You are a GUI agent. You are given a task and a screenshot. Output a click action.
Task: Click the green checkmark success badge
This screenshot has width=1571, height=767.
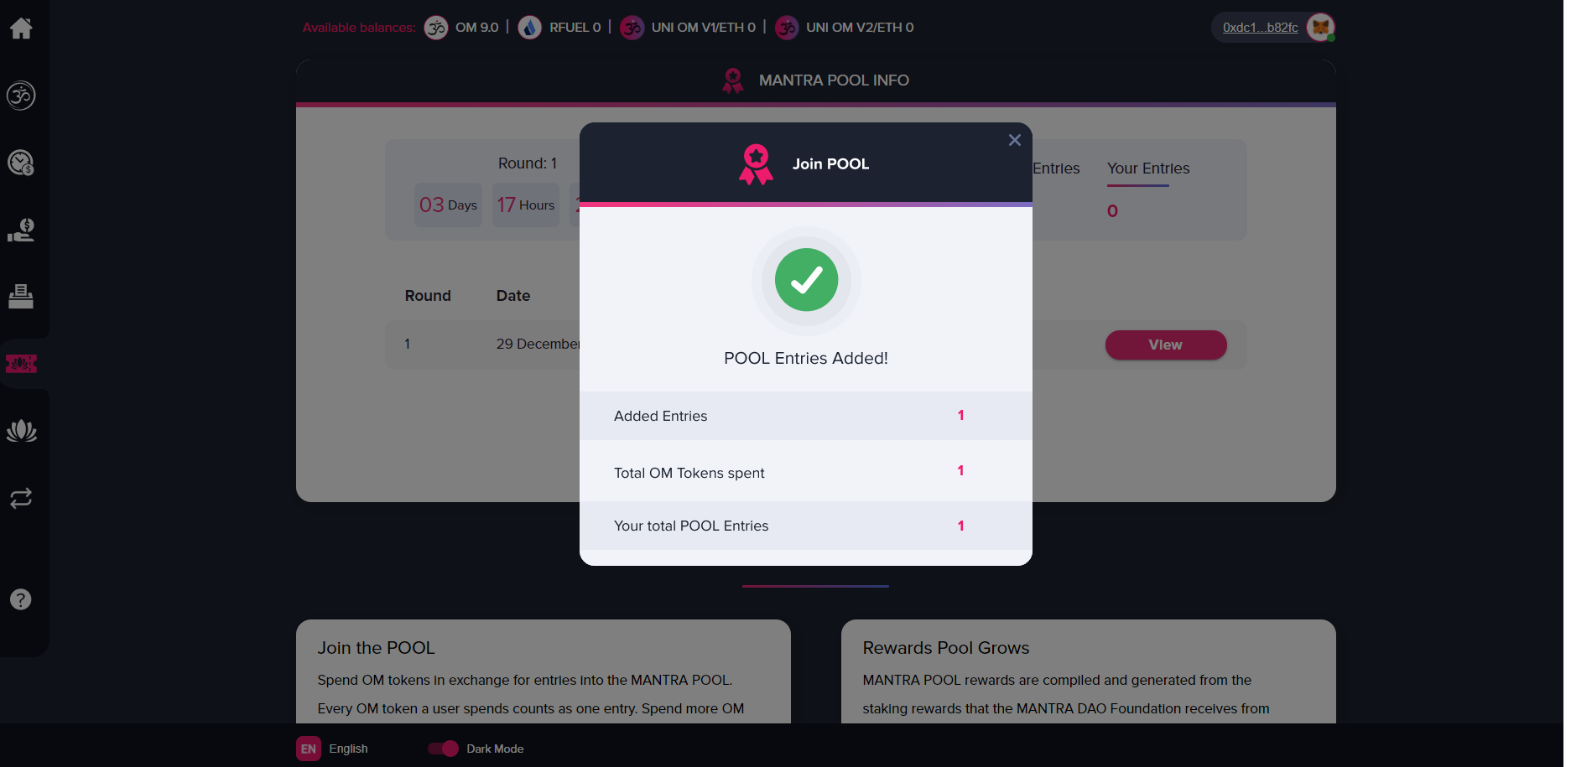806,280
